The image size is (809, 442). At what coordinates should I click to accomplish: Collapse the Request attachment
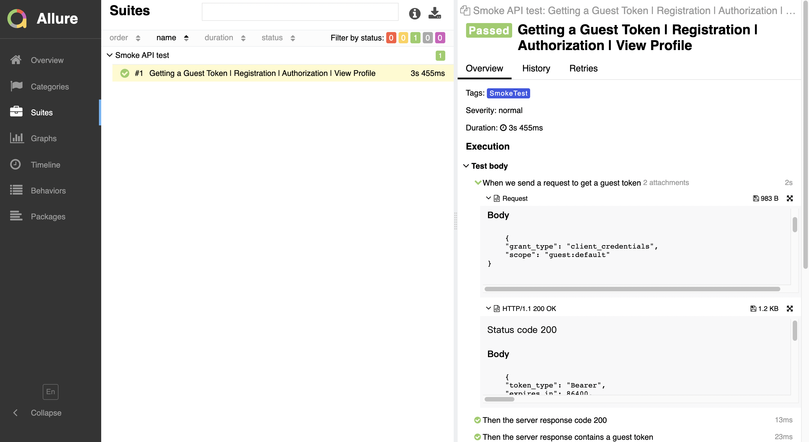[x=488, y=198]
